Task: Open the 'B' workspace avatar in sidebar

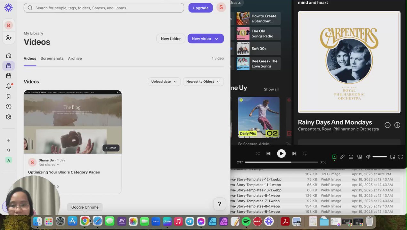Action: click(9, 26)
